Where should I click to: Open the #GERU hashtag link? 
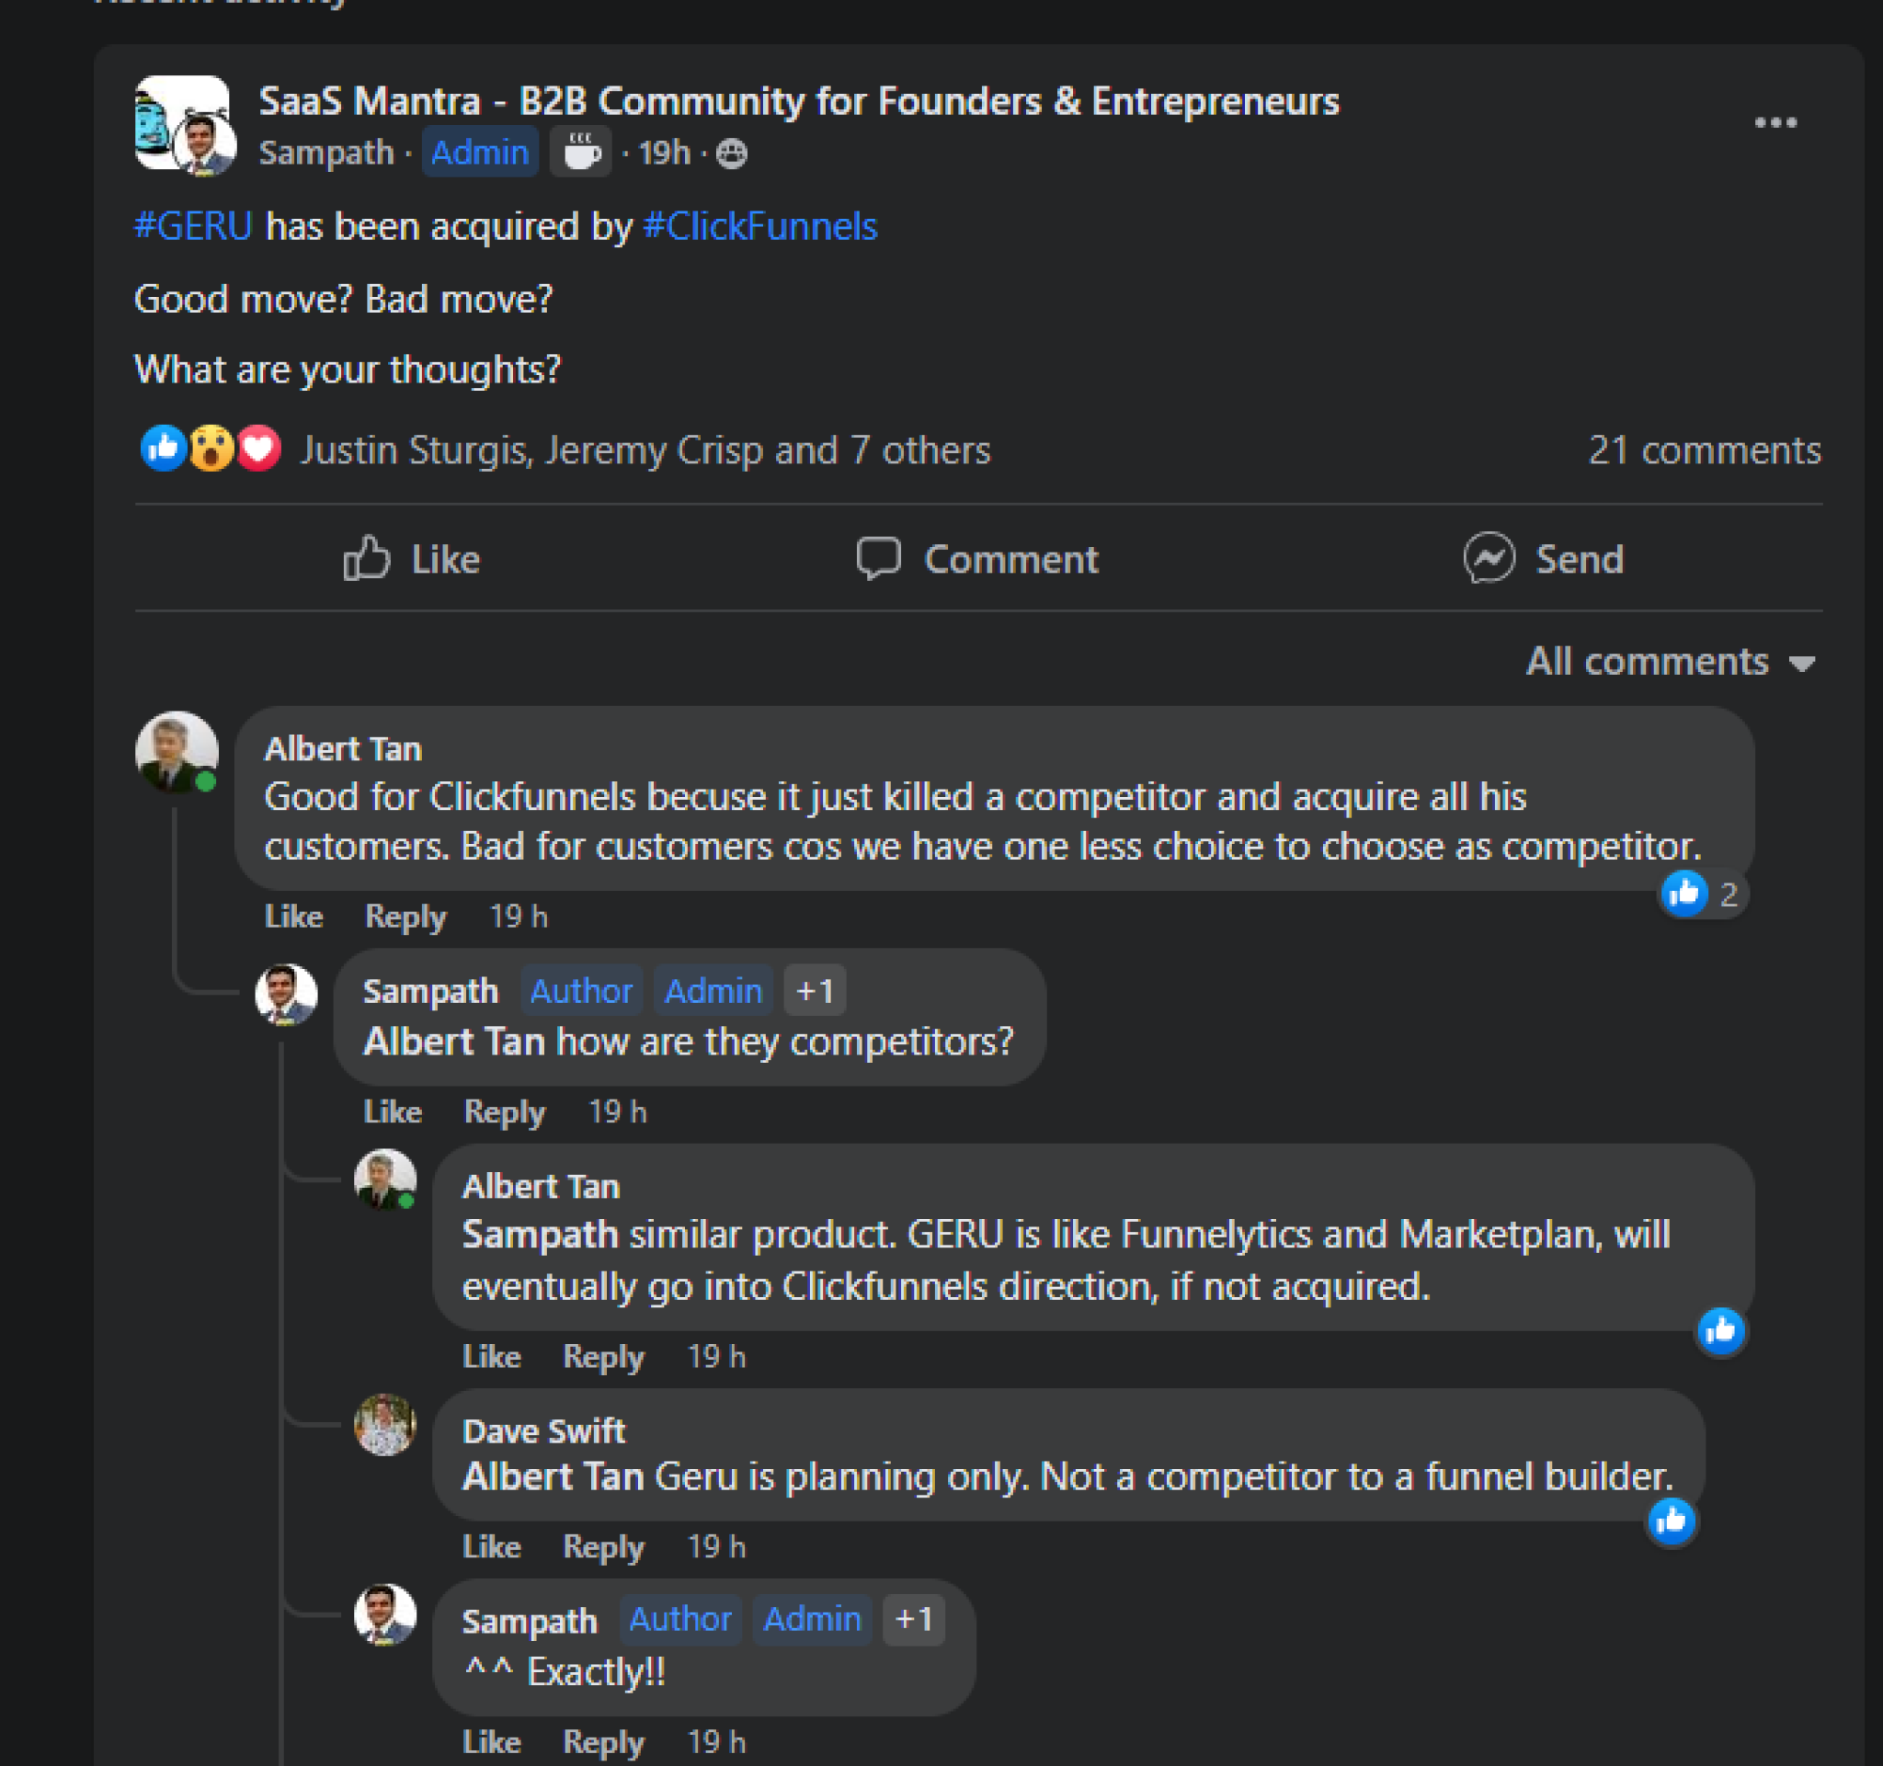(193, 226)
